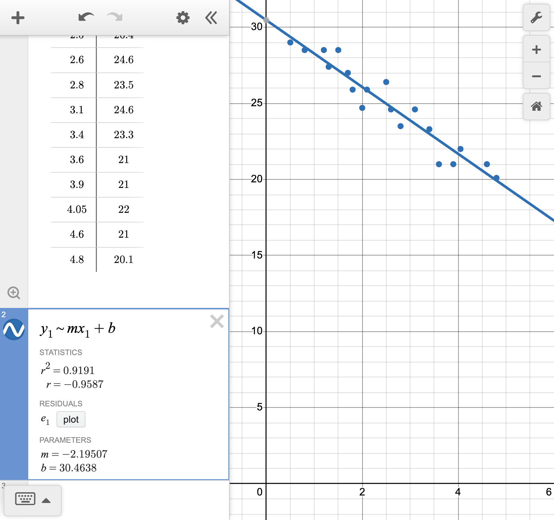Select the gray y-intercept point on the line
The height and width of the screenshot is (520, 554).
click(x=267, y=20)
